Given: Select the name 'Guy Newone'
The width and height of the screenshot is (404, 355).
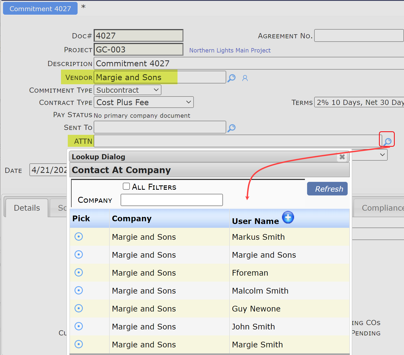Looking at the screenshot, I should (x=256, y=309).
